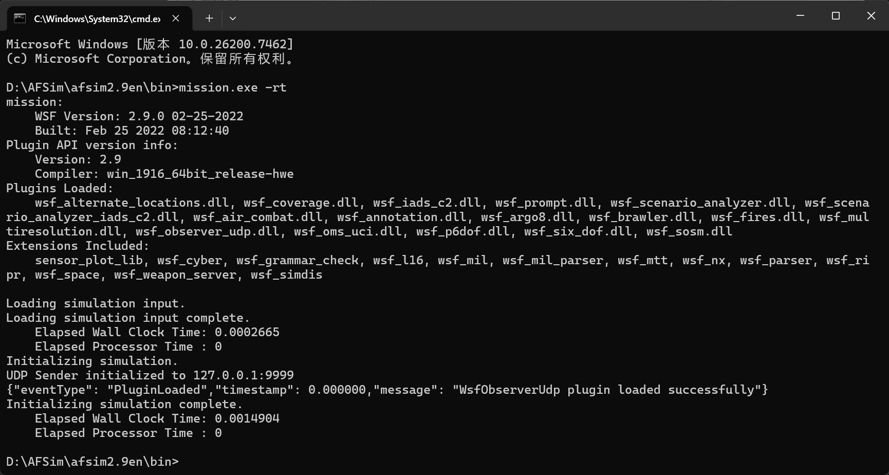Viewport: 889px width, 475px height.
Task: Click the Microsoft Windows version line
Action: pyautogui.click(x=150, y=44)
